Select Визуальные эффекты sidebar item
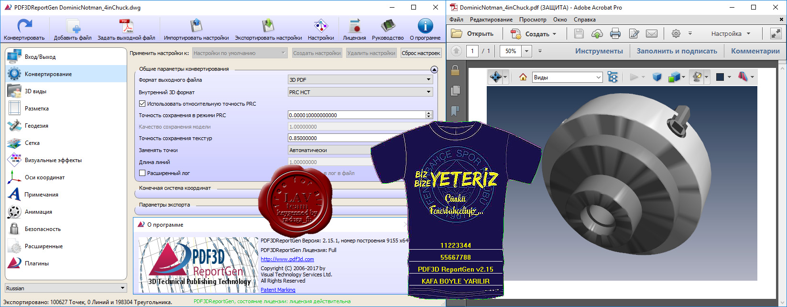787x307 pixels. click(66, 160)
